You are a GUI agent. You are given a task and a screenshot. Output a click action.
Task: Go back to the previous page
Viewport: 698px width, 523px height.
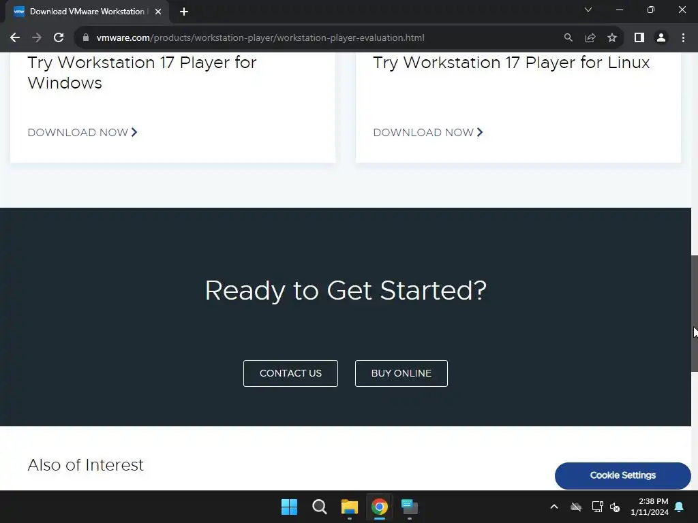15,38
